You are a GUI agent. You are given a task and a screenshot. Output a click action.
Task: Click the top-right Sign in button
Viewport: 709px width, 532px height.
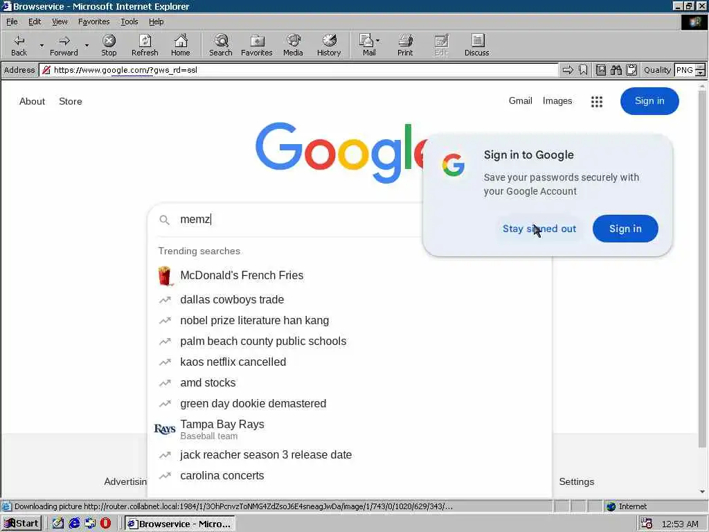pyautogui.click(x=649, y=101)
